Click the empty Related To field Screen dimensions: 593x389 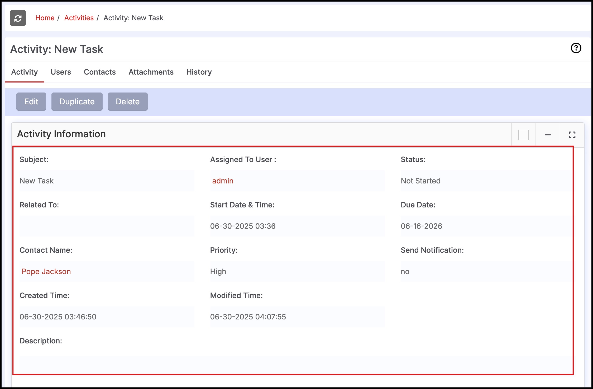[107, 226]
